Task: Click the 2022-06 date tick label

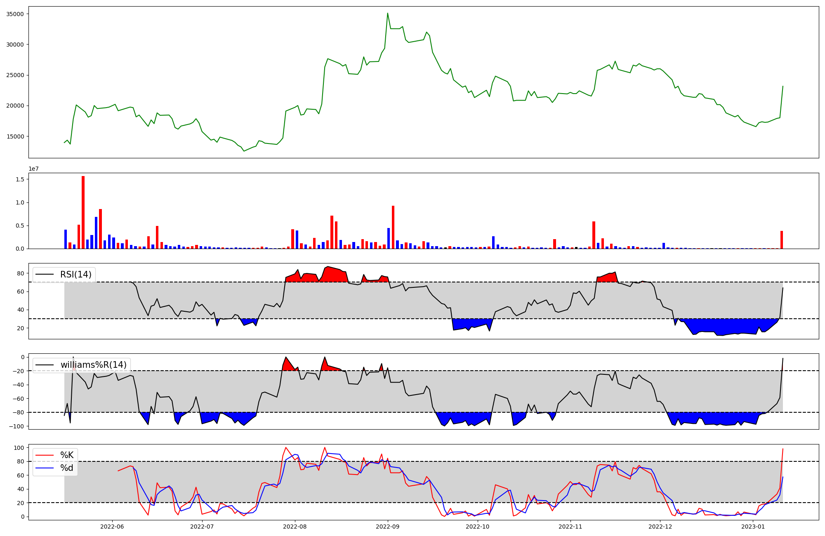Action: (x=112, y=527)
